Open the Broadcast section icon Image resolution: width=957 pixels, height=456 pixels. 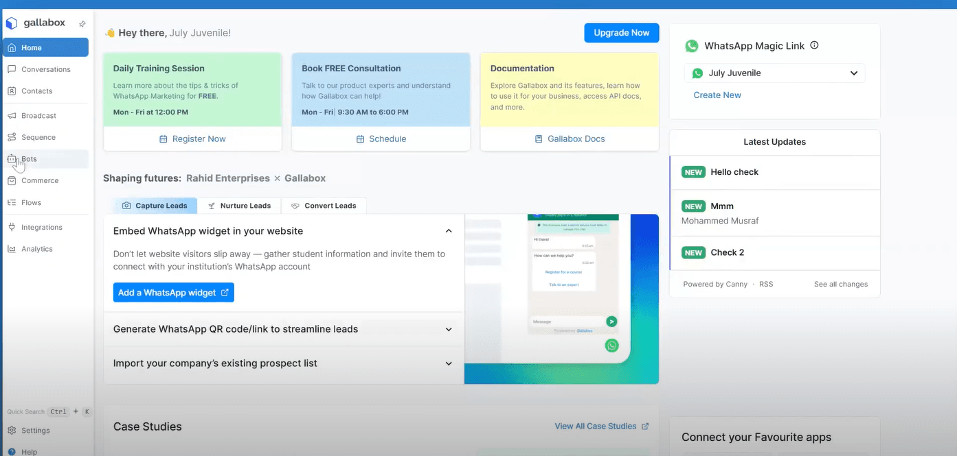(13, 115)
